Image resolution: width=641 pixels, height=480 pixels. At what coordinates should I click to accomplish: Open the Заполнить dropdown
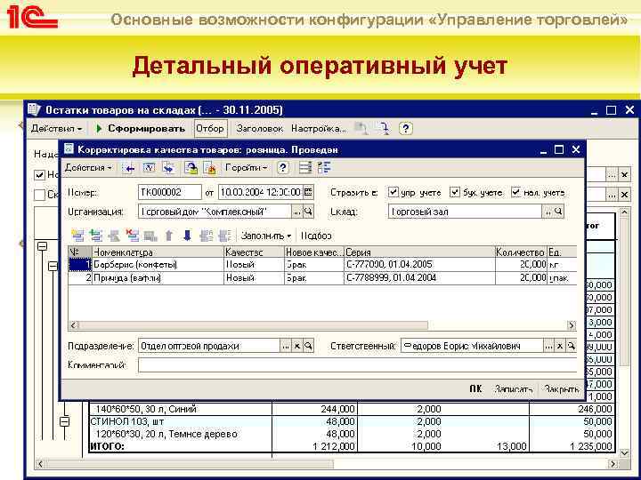pos(265,236)
